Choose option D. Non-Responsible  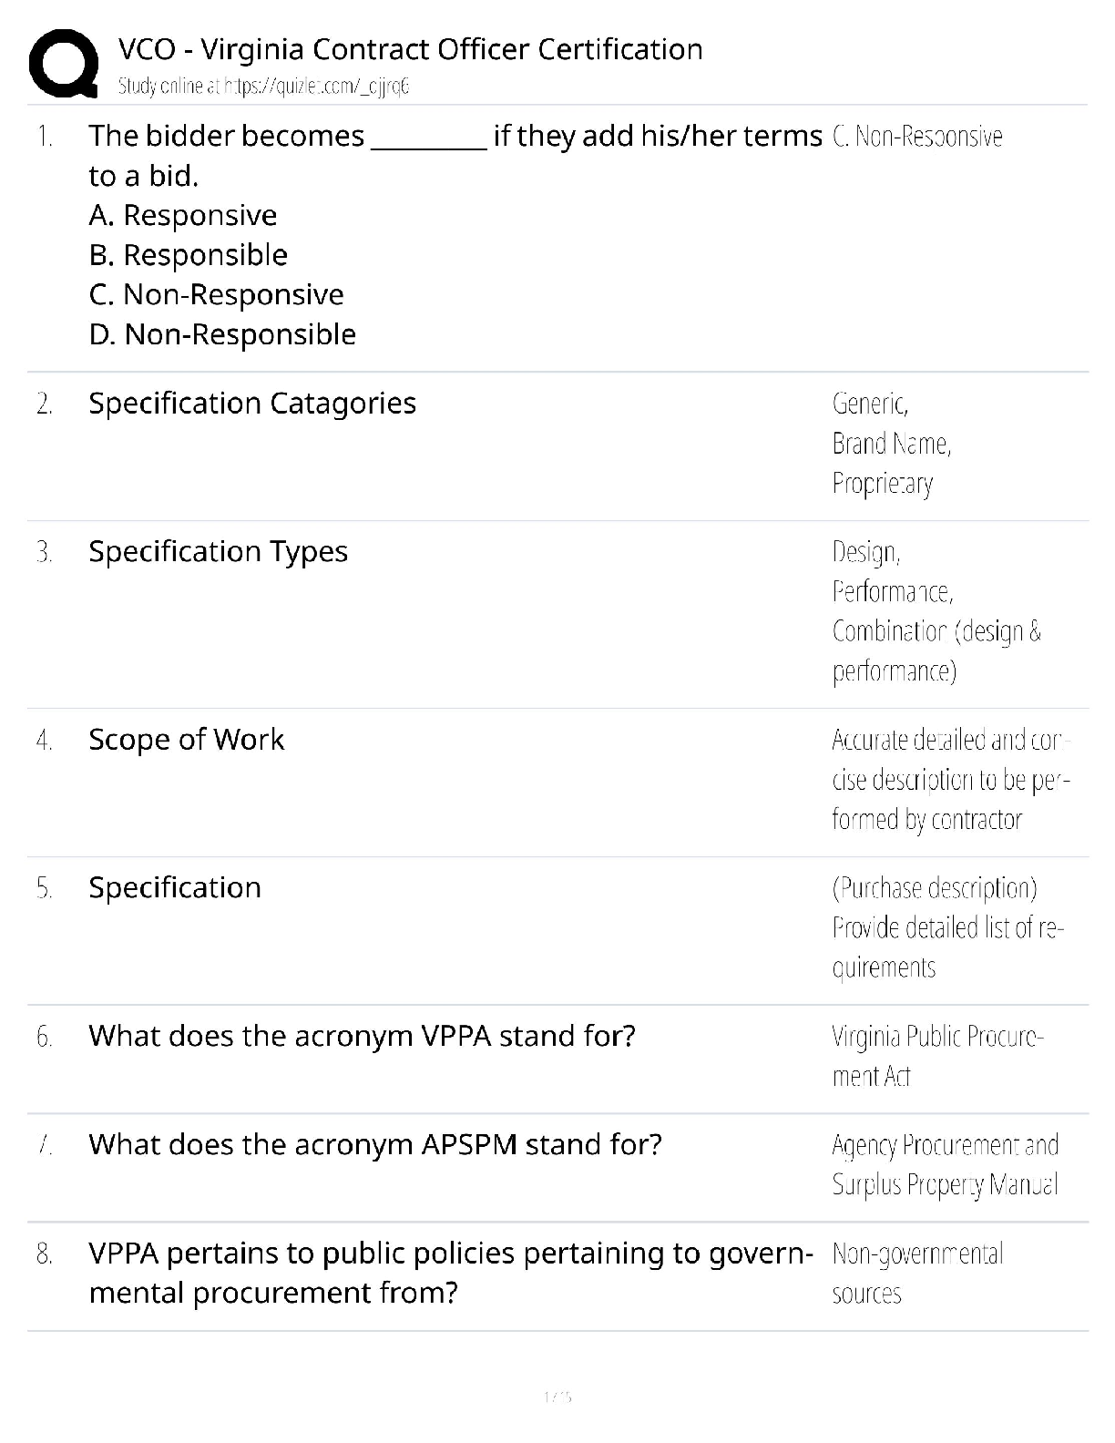click(x=222, y=334)
